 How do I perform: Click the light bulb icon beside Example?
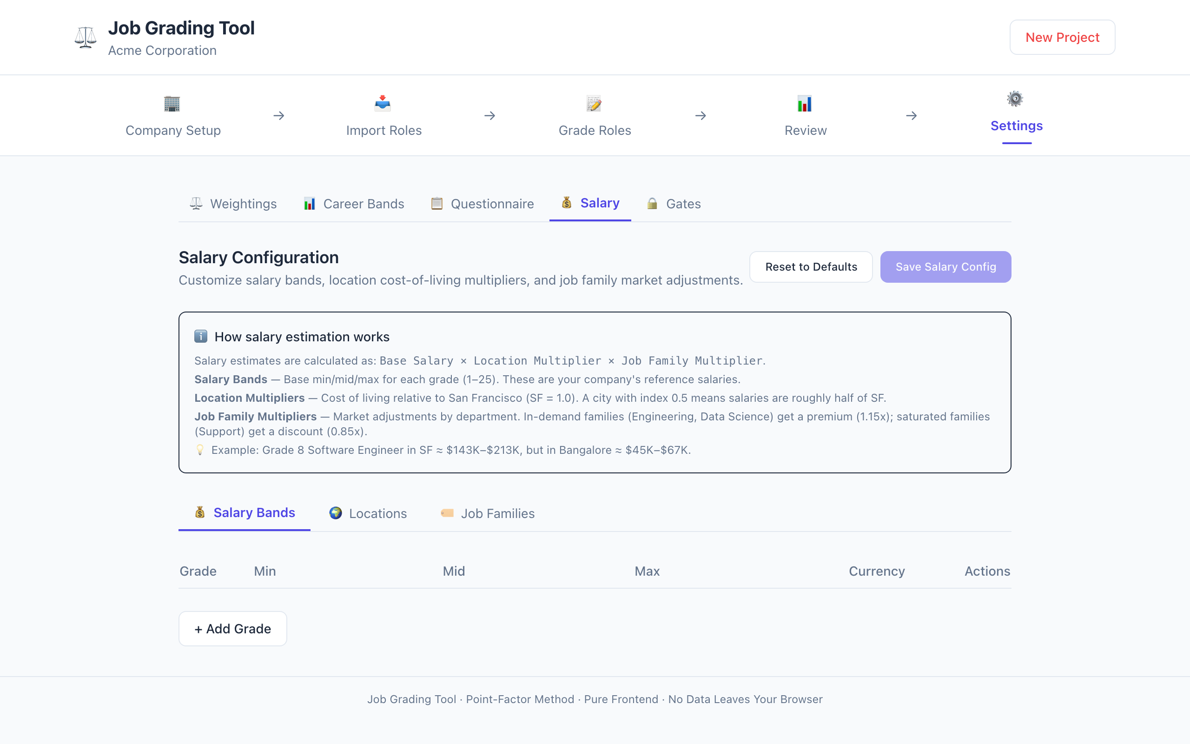tap(199, 450)
